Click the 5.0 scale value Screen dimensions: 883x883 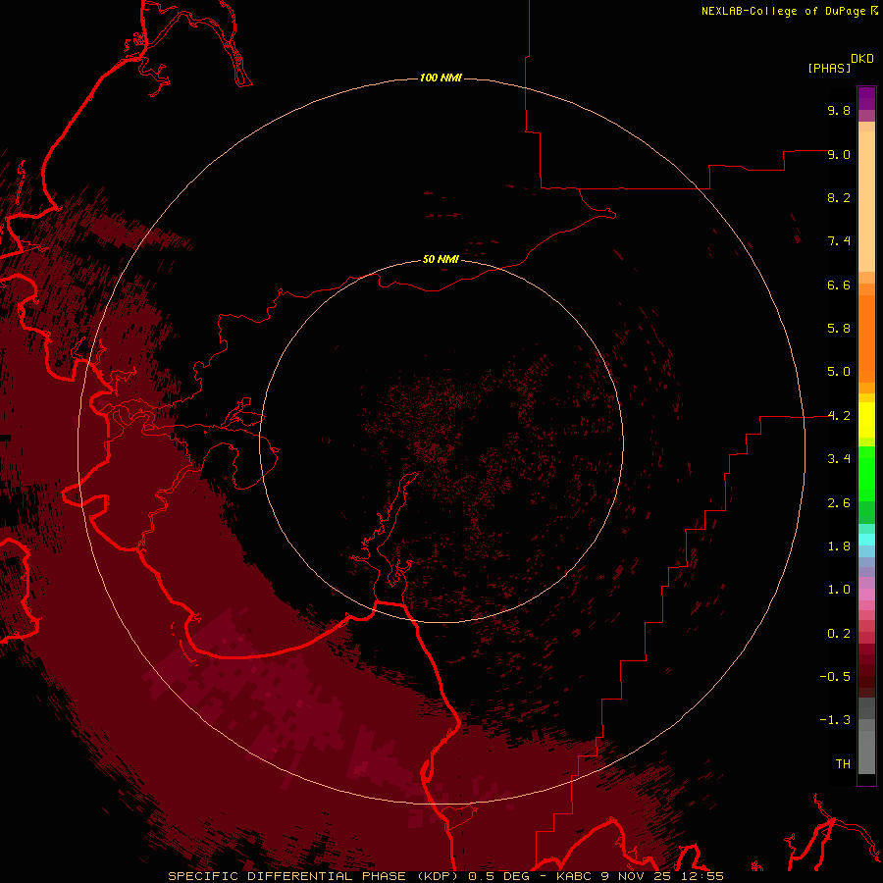839,372
